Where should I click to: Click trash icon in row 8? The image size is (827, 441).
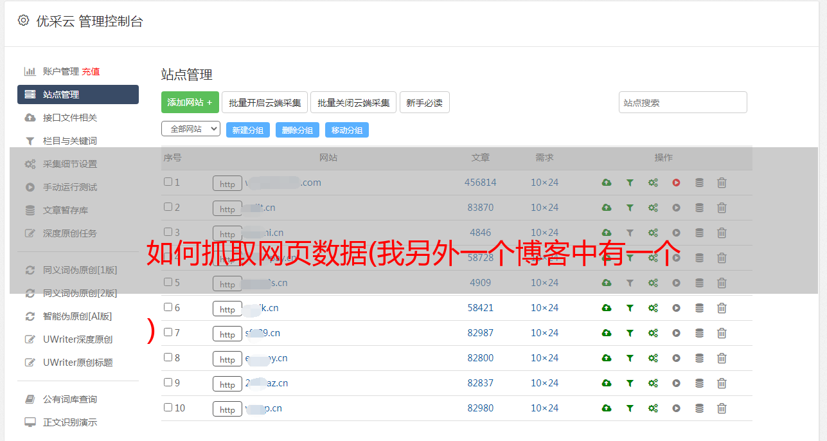point(722,358)
